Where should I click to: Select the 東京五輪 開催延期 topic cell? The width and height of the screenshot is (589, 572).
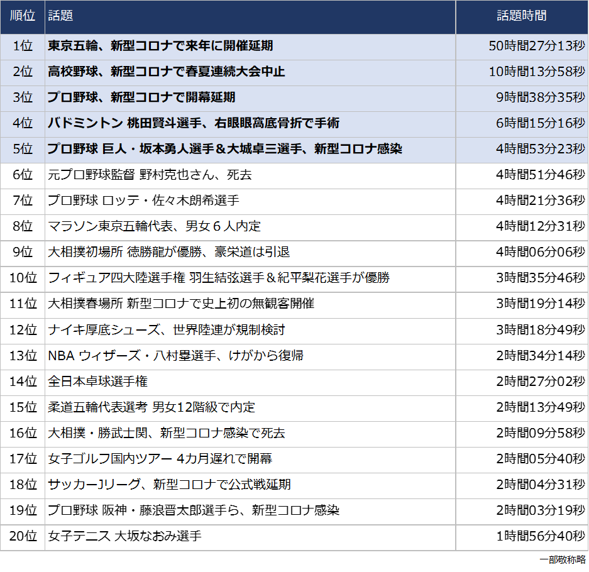pos(160,47)
